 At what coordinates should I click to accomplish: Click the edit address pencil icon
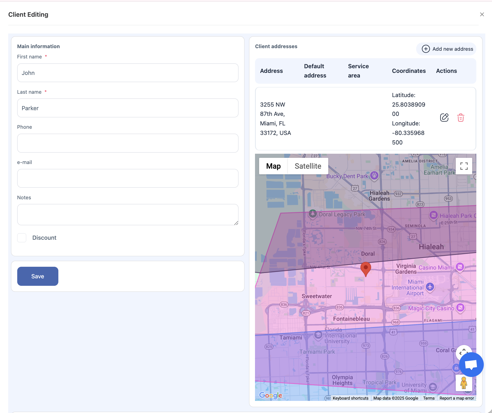tap(444, 118)
